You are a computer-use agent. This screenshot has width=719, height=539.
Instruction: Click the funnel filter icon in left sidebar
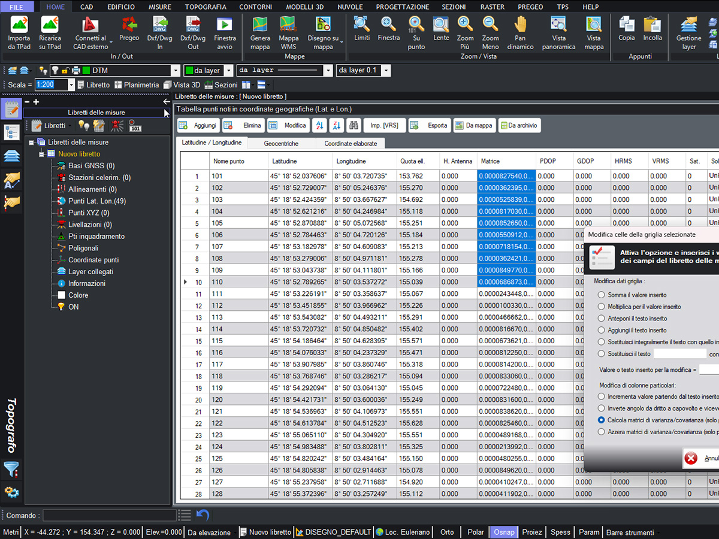(x=12, y=469)
